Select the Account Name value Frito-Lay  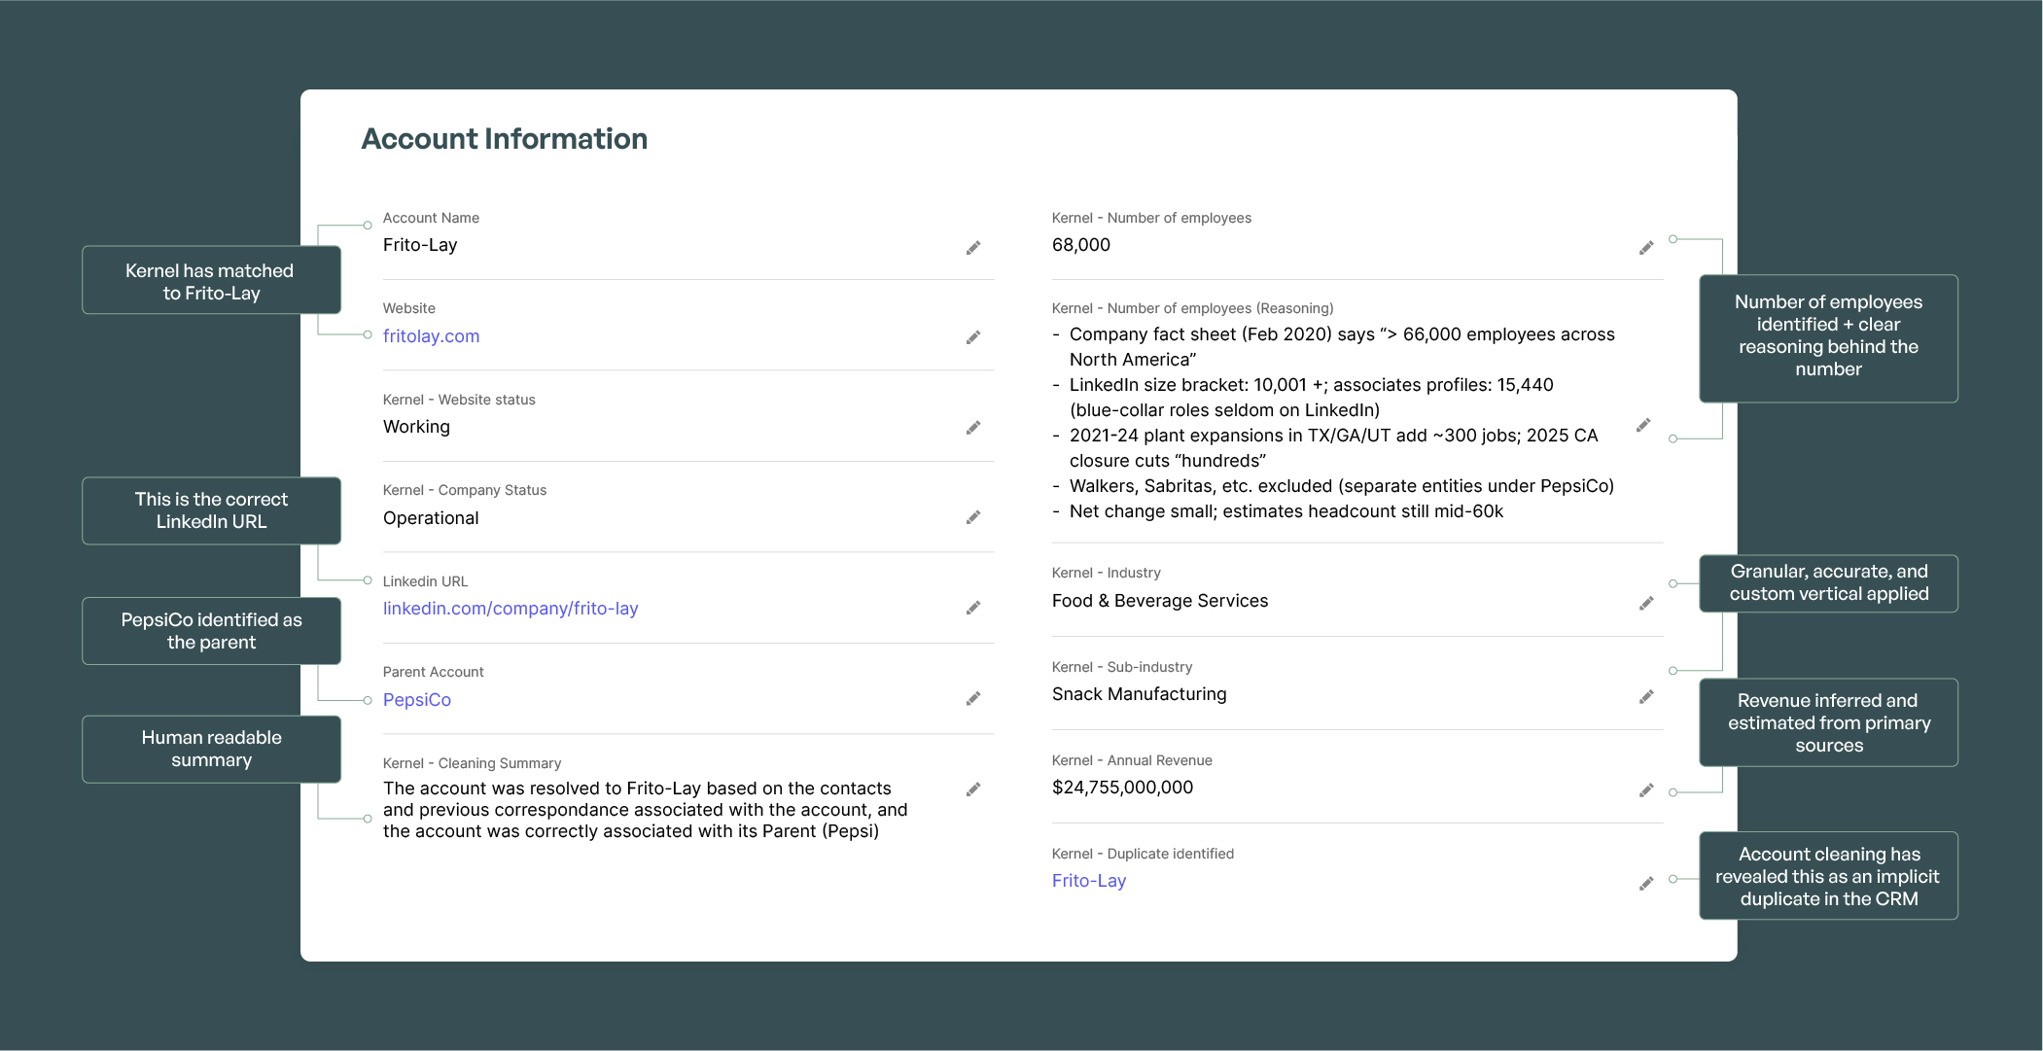pyautogui.click(x=420, y=245)
